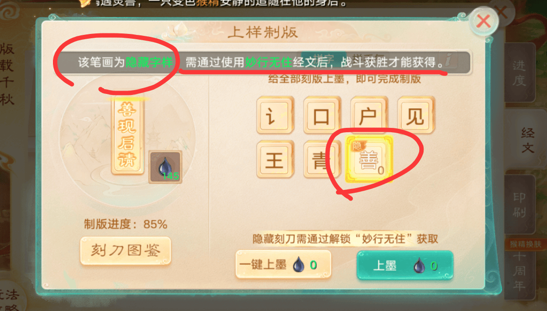
Task: Click the teal 上墨 button
Action: [405, 265]
